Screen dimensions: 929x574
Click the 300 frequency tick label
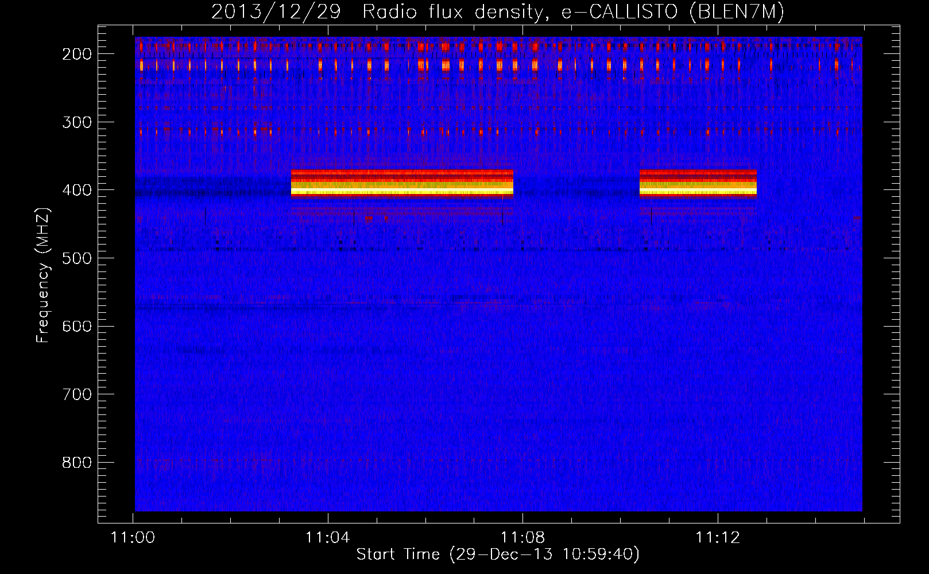click(76, 122)
